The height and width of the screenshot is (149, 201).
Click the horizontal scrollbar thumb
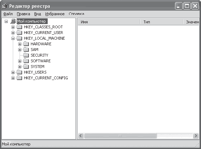click(x=120, y=136)
